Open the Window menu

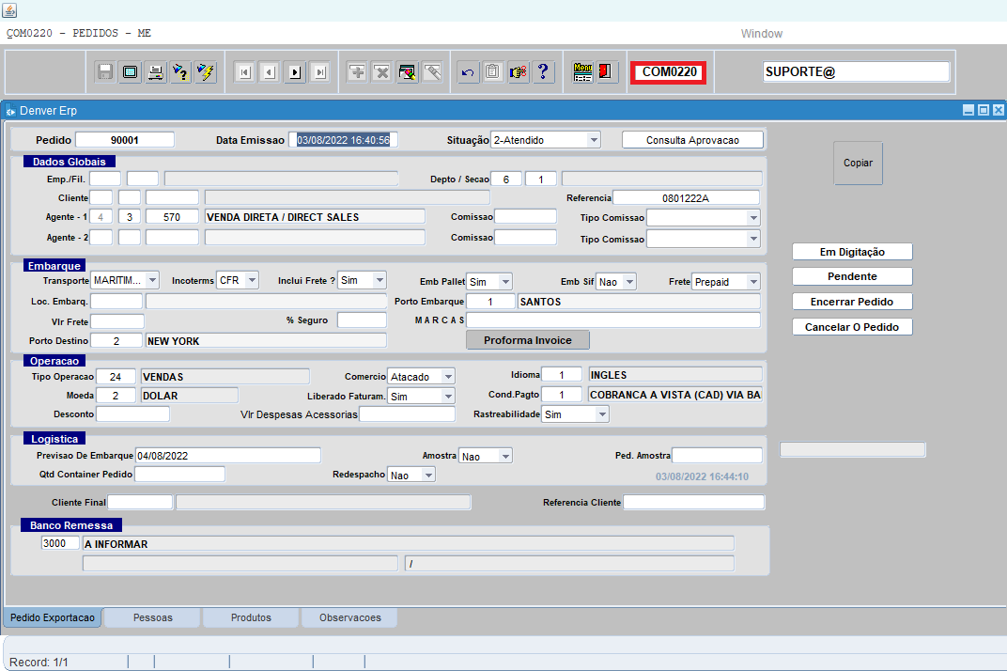[x=762, y=34]
